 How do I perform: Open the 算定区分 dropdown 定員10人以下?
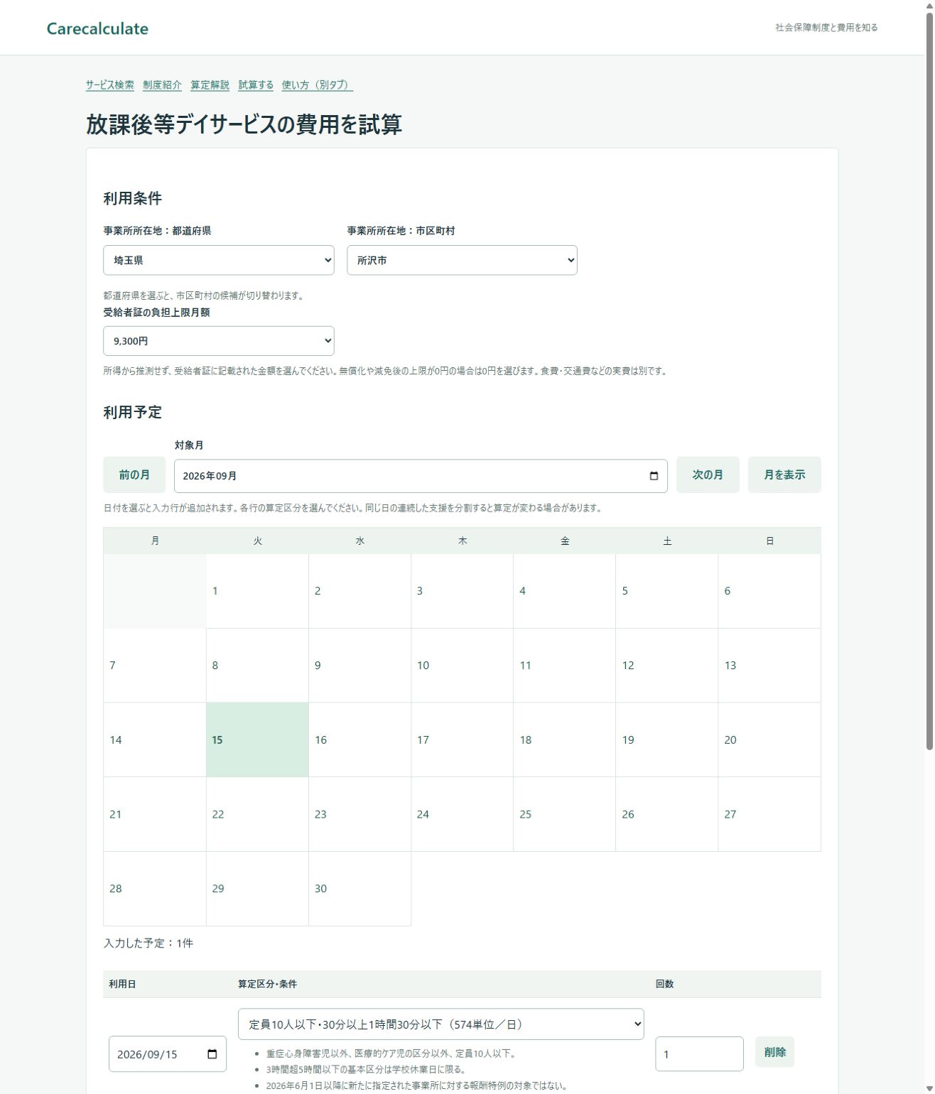(x=441, y=1024)
